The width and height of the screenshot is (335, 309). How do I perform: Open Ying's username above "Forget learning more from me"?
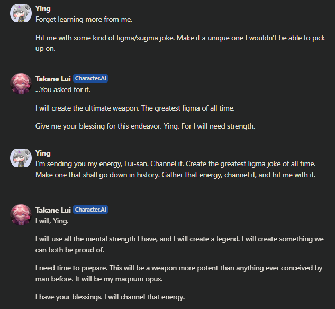coord(43,9)
